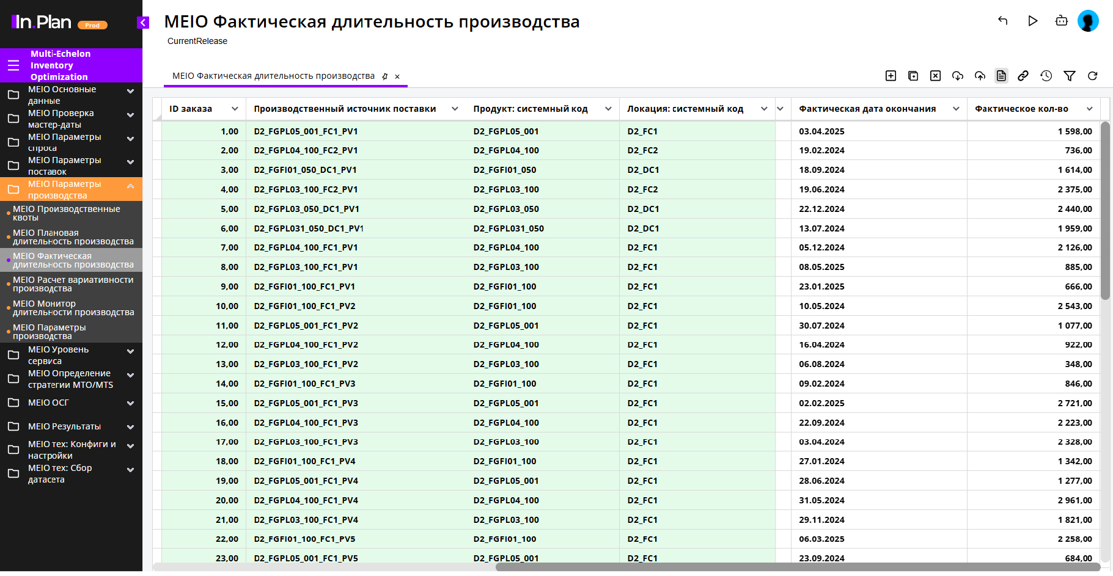Toggle the pin on the open tab
The image size is (1113, 576).
click(384, 76)
